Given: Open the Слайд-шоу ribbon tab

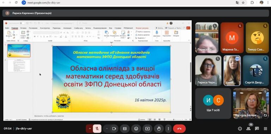Looking at the screenshot, I should point(78,28).
